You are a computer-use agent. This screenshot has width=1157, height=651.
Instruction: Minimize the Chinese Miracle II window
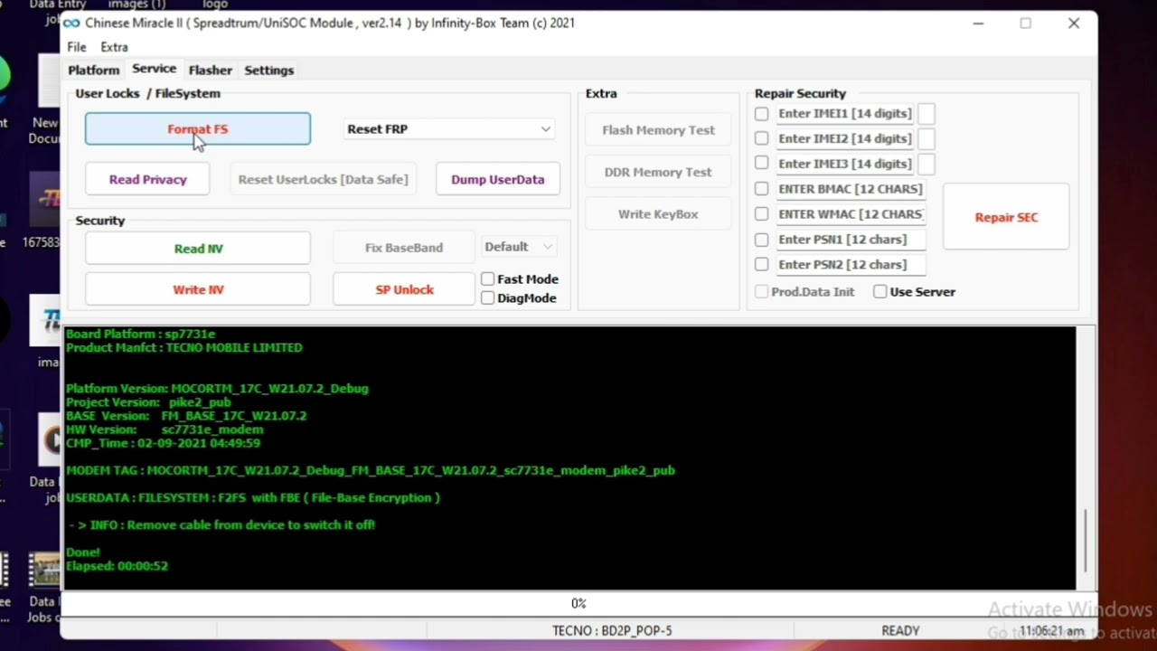978,23
